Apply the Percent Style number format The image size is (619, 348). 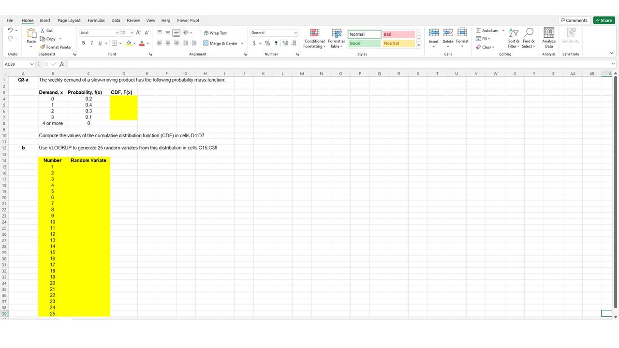click(x=267, y=43)
